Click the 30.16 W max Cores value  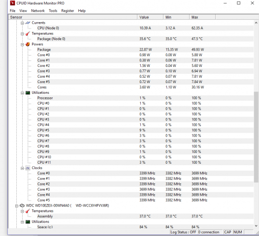[197, 87]
